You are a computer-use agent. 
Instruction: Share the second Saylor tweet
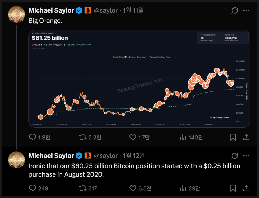point(246,188)
